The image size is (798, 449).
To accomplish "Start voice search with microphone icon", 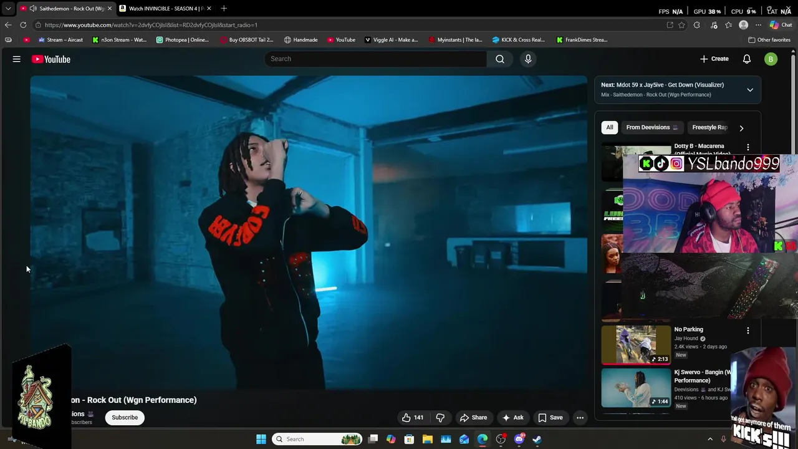I will [x=528, y=59].
